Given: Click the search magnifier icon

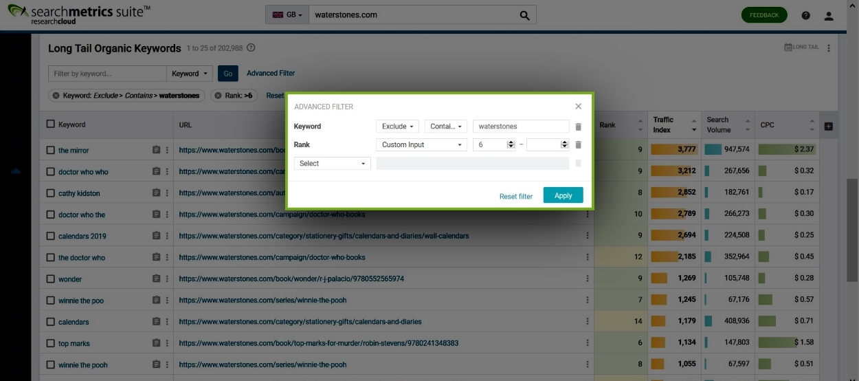Looking at the screenshot, I should tap(524, 15).
